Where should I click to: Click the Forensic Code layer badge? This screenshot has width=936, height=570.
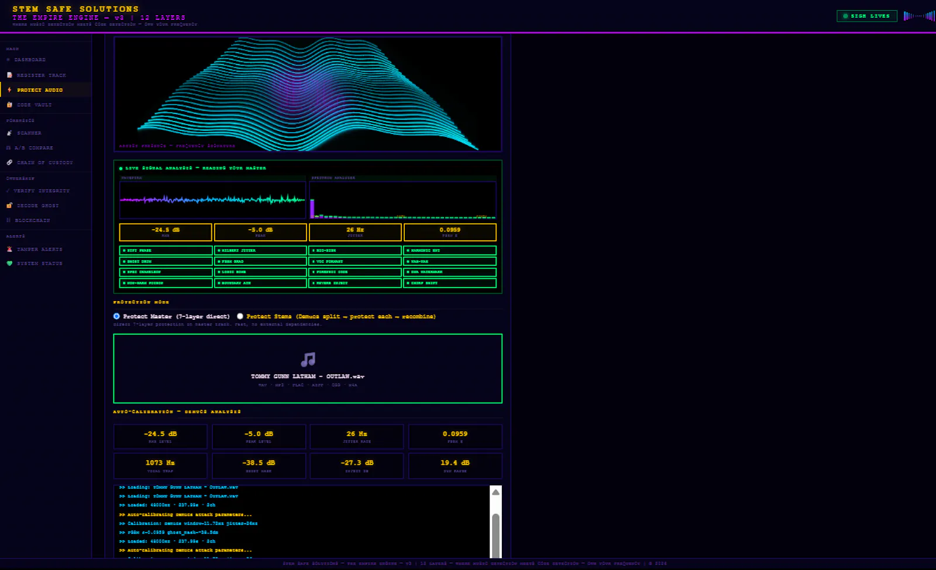[x=355, y=272]
